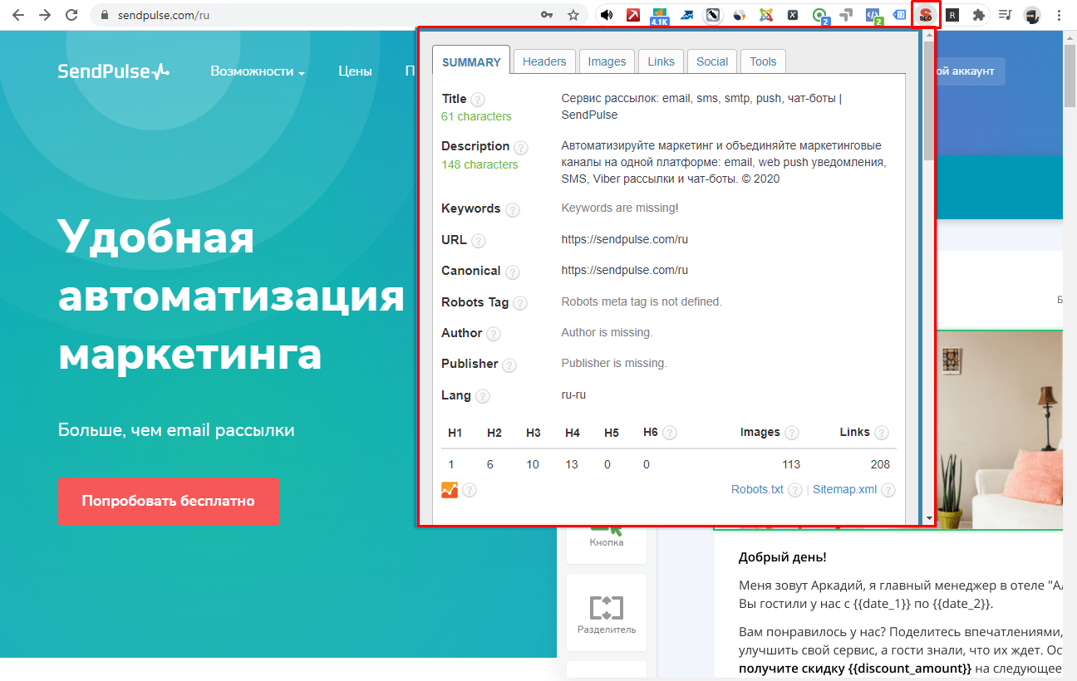Open the Sitemap.xml link

[x=844, y=489]
